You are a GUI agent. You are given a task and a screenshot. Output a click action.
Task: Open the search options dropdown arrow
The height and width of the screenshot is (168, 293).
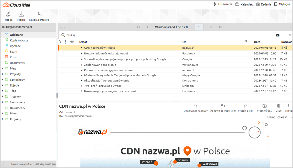[290, 35]
